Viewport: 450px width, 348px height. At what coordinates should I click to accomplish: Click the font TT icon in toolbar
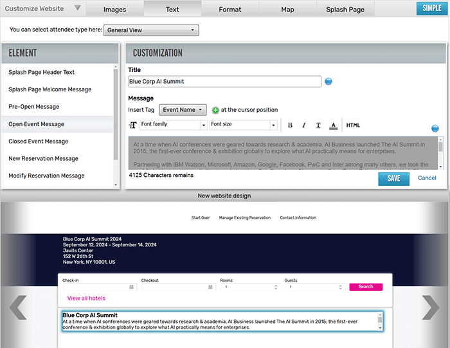tap(132, 125)
